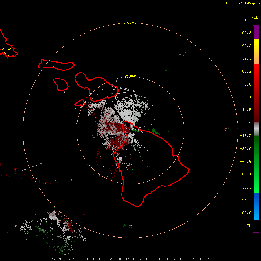Select the -47.6 scale label

pos(246,162)
